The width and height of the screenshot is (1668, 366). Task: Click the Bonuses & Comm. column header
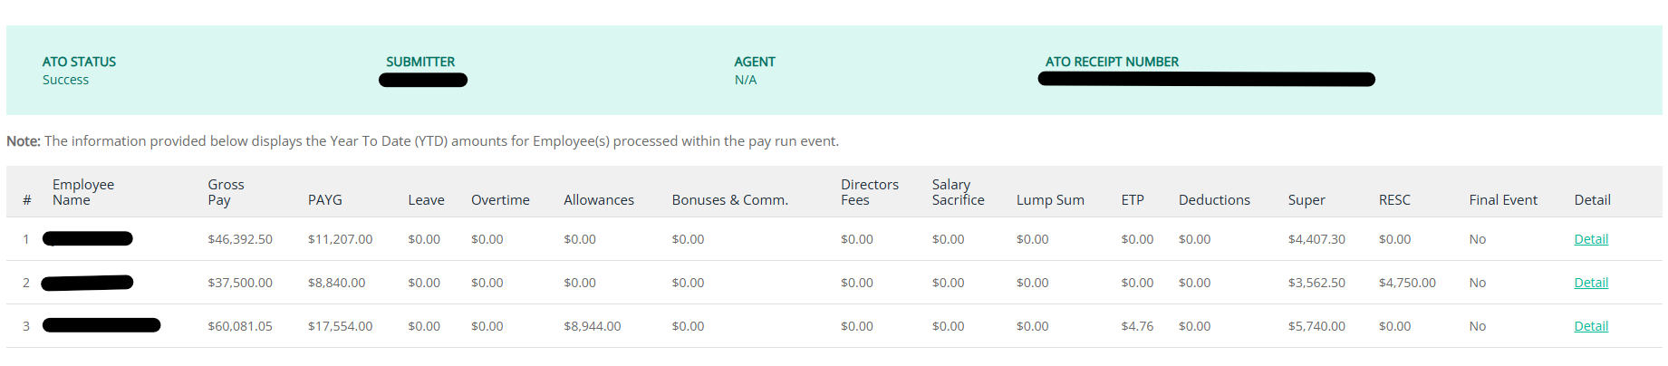click(730, 200)
